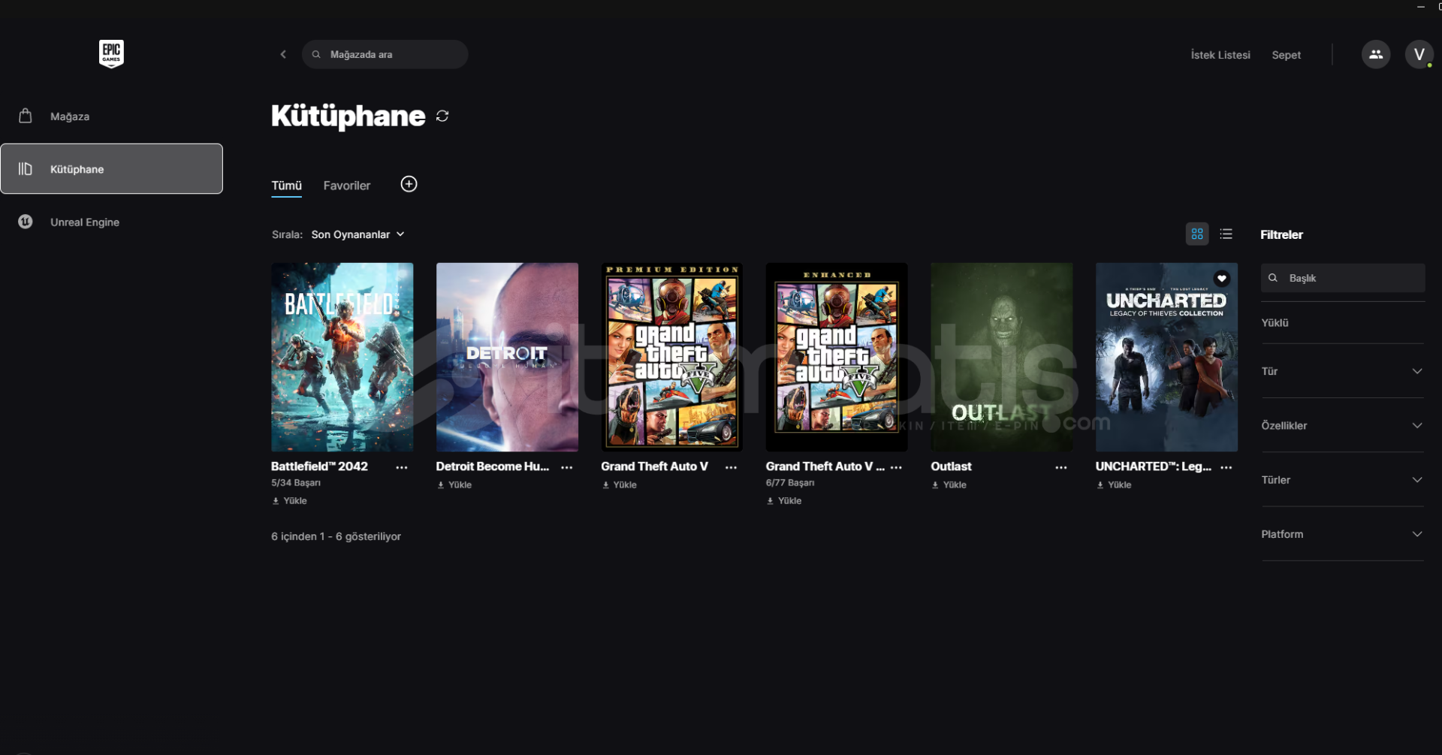Click the Battlefield™ 2042 title text

point(319,467)
